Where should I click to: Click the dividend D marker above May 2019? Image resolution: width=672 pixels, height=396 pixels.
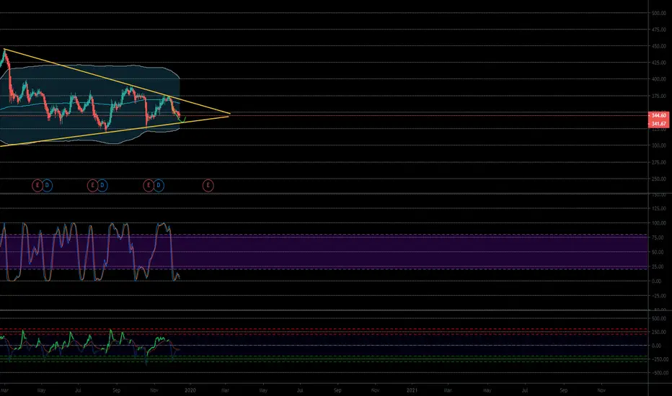click(x=47, y=185)
